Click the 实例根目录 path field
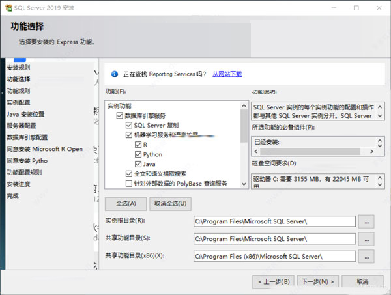This screenshot has height=295, width=391. click(274, 221)
